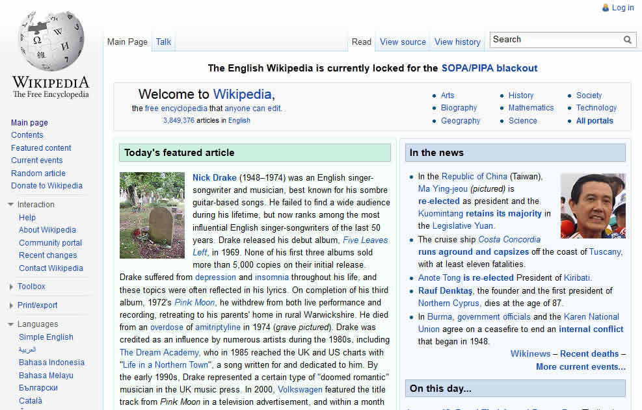Open The Dream Academy link
Image resolution: width=642 pixels, height=410 pixels.
(x=159, y=352)
